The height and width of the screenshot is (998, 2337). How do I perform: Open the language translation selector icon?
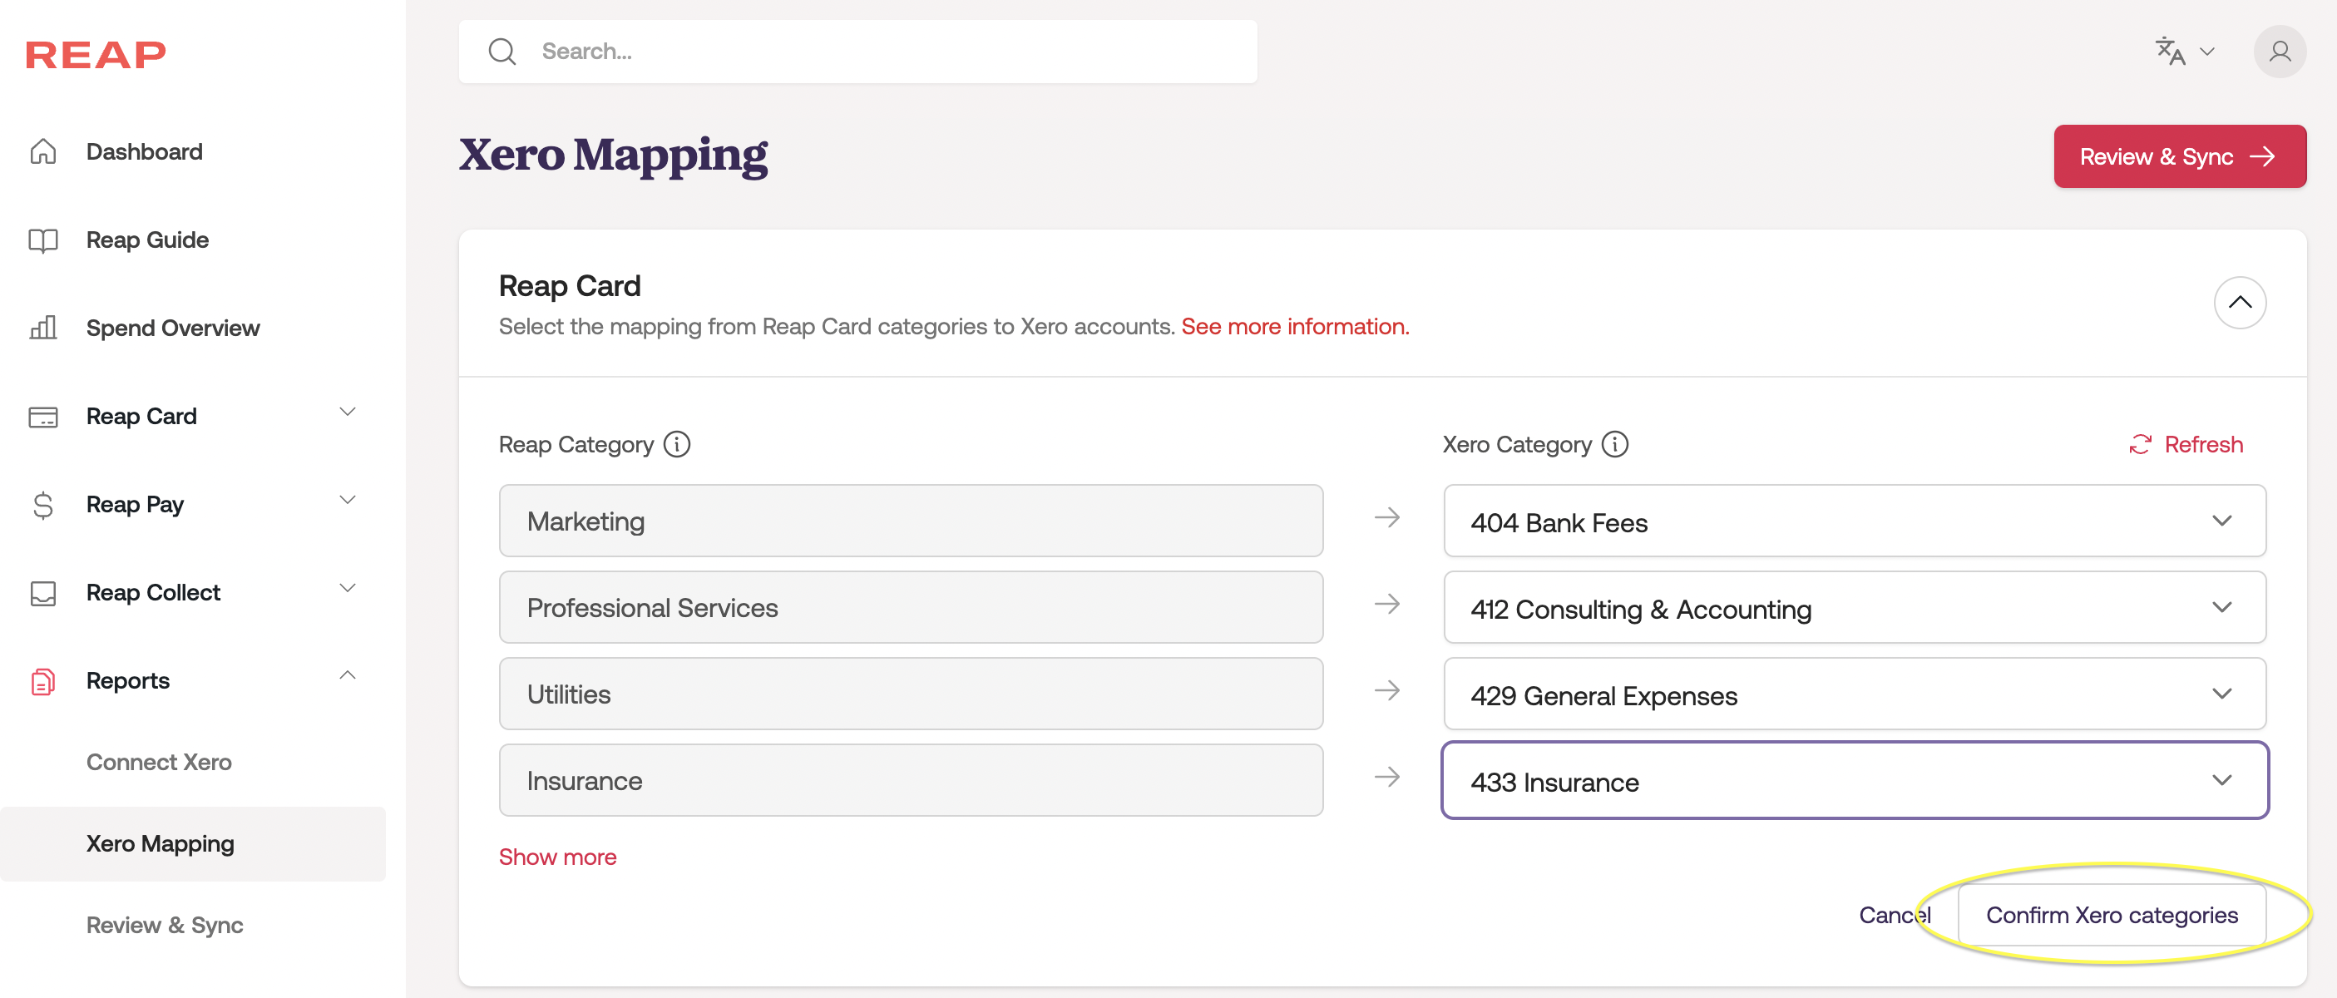click(2170, 51)
